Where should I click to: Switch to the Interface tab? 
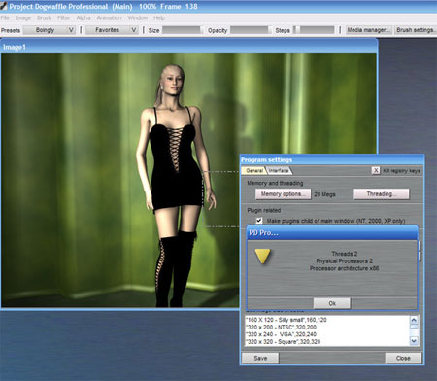279,170
